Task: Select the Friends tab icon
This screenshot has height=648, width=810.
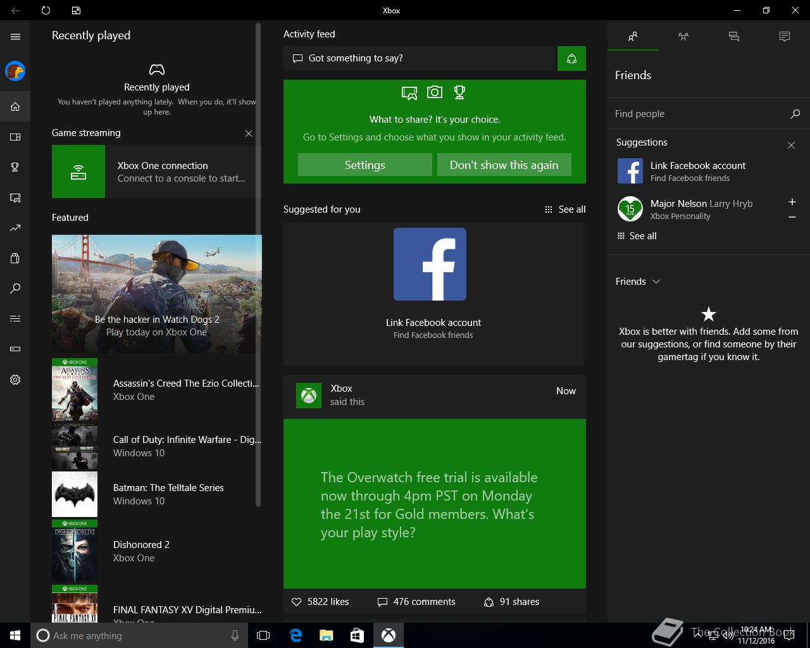Action: click(633, 37)
